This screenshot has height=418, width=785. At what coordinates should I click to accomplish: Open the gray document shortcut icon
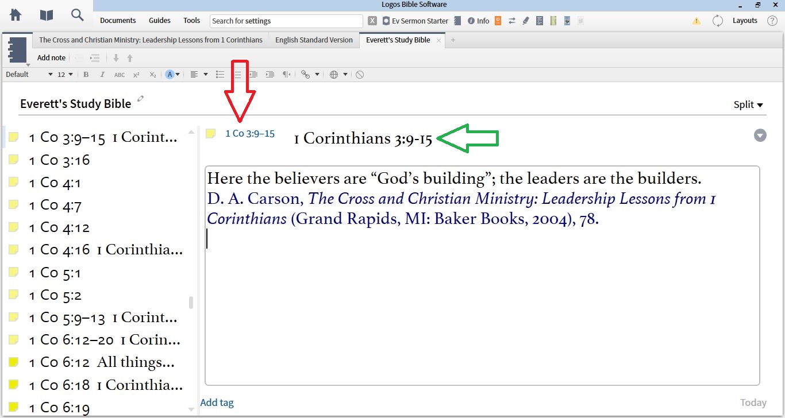click(x=540, y=21)
